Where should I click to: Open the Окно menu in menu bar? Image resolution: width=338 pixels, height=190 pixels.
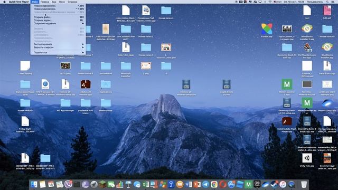click(x=62, y=2)
